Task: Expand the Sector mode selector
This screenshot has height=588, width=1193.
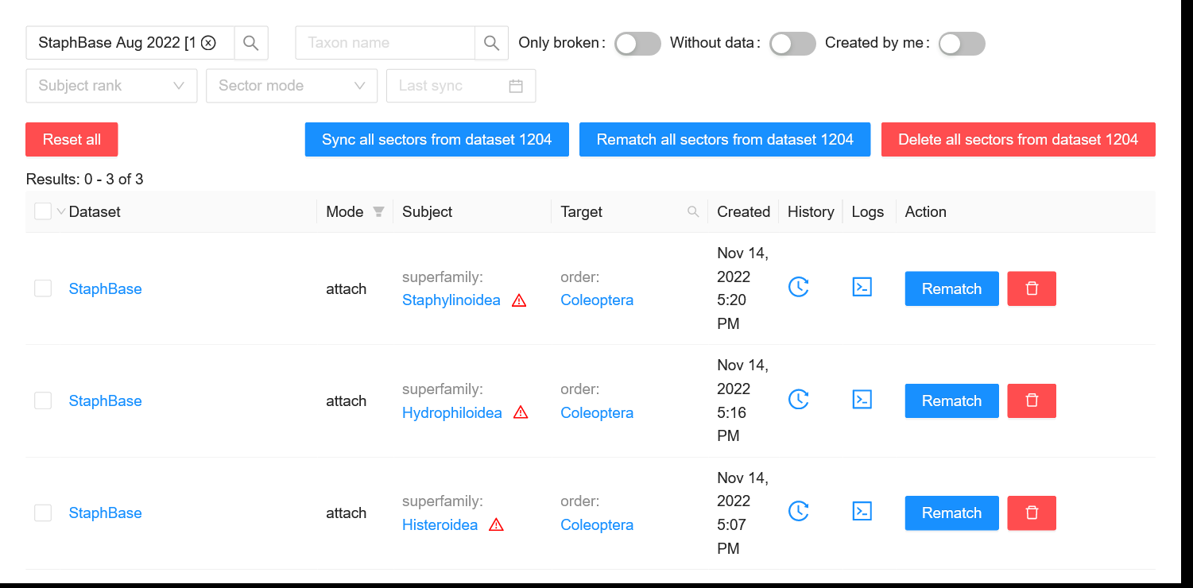Action: coord(292,86)
